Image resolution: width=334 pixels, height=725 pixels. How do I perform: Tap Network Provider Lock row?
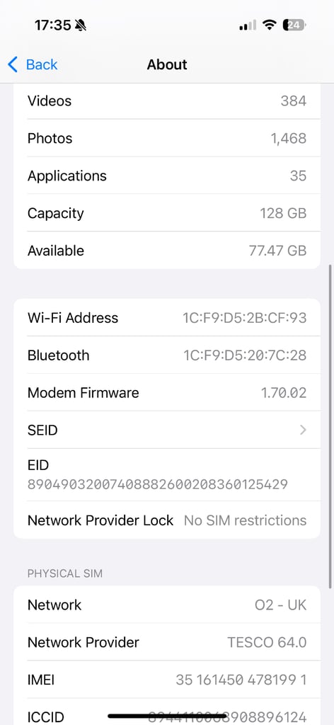[x=167, y=520]
